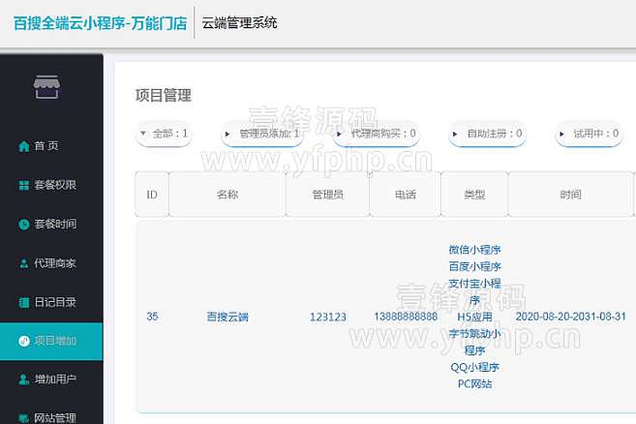
Task: Click the person icon beside 代理商家
Action: click(x=24, y=264)
